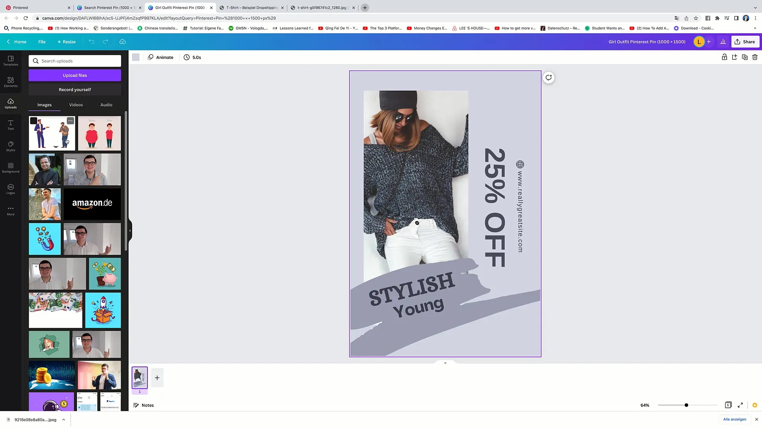Click the Uploads panel icon
The width and height of the screenshot is (762, 428).
point(10,103)
